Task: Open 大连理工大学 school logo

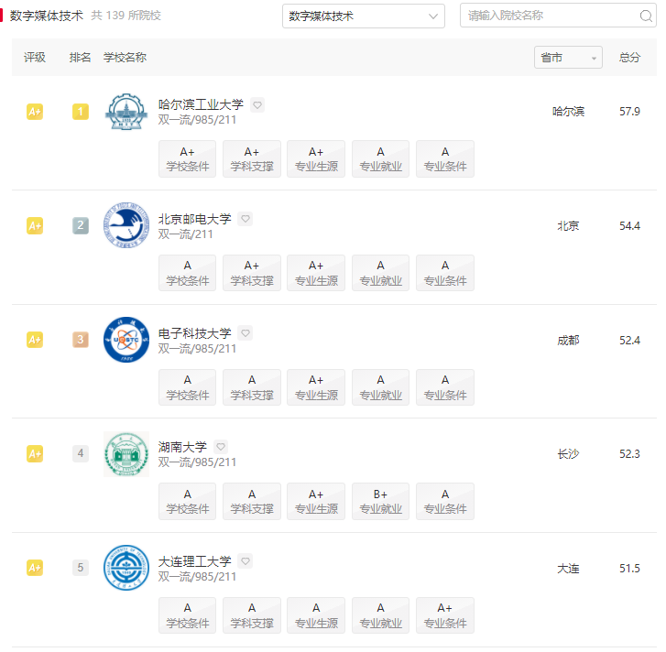Action: [126, 568]
